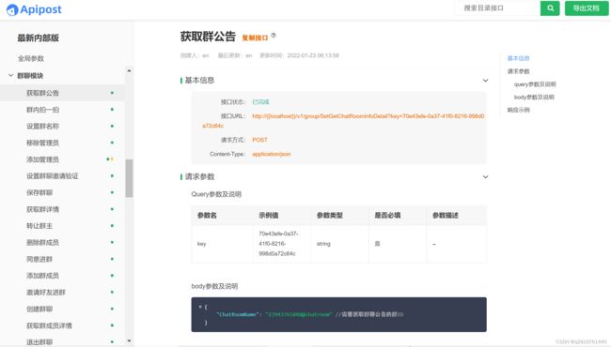Jump to query参数及说明 in the outline
Screen dimensions: 611x347
[x=535, y=83]
